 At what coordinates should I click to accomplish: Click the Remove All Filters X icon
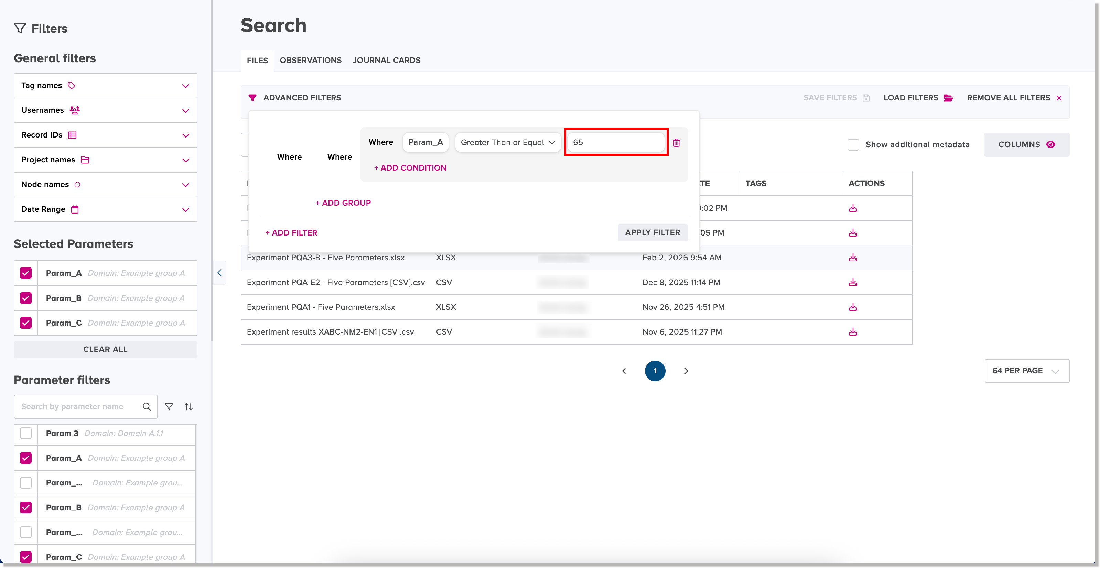(1059, 98)
